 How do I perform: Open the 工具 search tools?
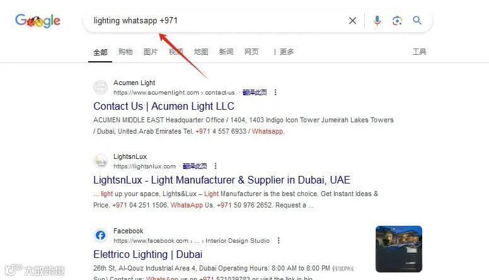pyautogui.click(x=419, y=52)
